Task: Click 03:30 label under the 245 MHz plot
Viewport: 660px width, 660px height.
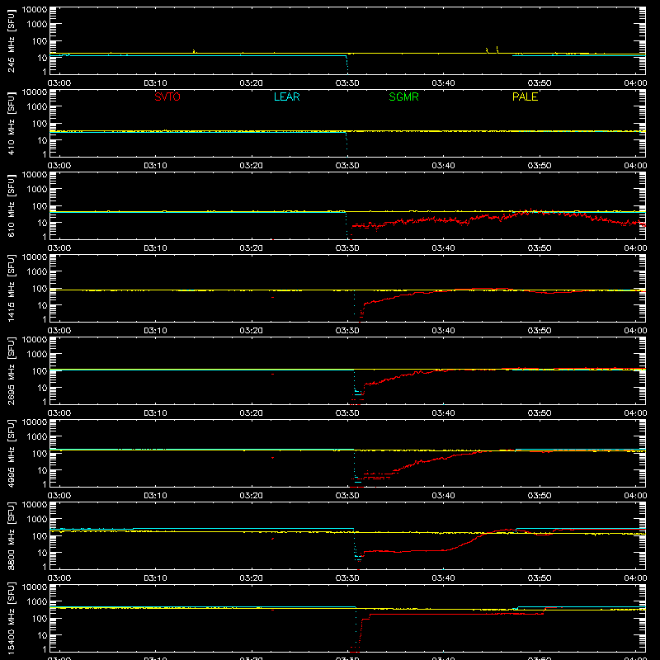Action: tap(347, 83)
